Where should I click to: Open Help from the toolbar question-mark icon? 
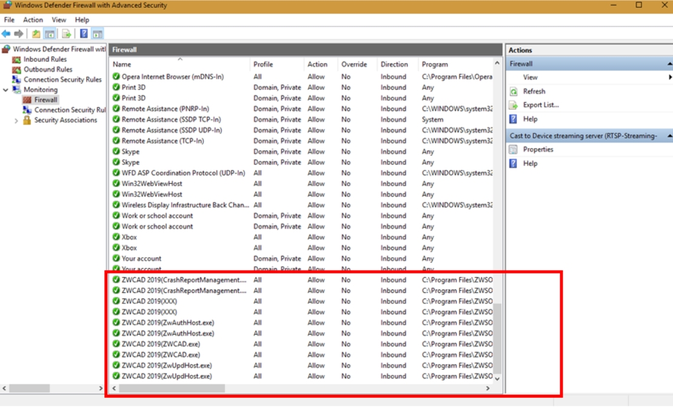84,33
